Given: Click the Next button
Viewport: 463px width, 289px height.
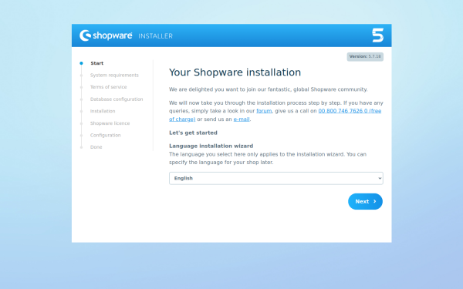Looking at the screenshot, I should [x=365, y=201].
